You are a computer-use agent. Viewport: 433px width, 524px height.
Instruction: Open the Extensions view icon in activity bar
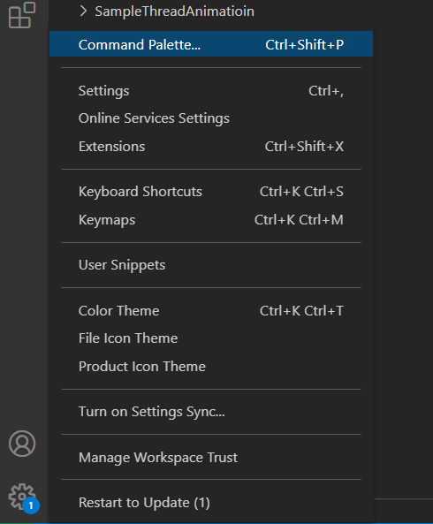click(x=22, y=15)
